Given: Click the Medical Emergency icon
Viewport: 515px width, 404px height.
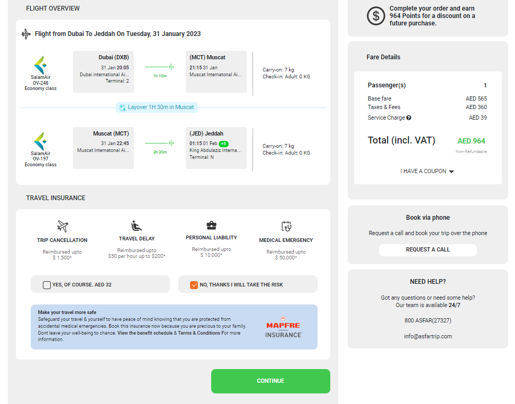Looking at the screenshot, I should (x=286, y=227).
